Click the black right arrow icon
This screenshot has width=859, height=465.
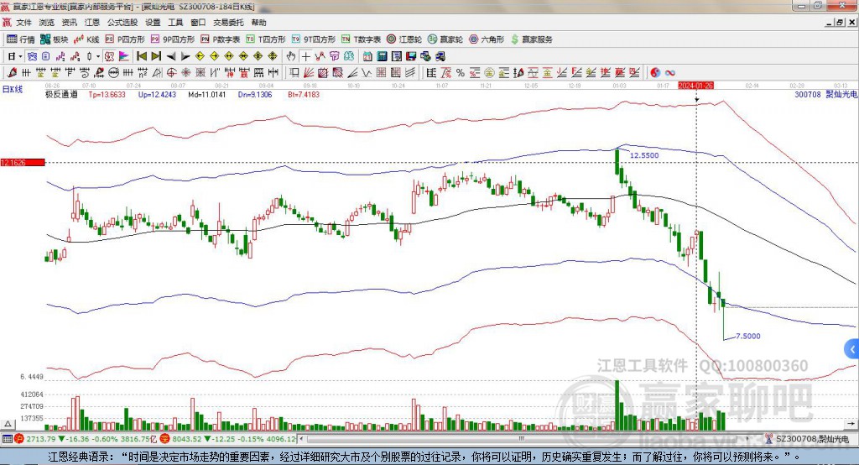pos(185,56)
